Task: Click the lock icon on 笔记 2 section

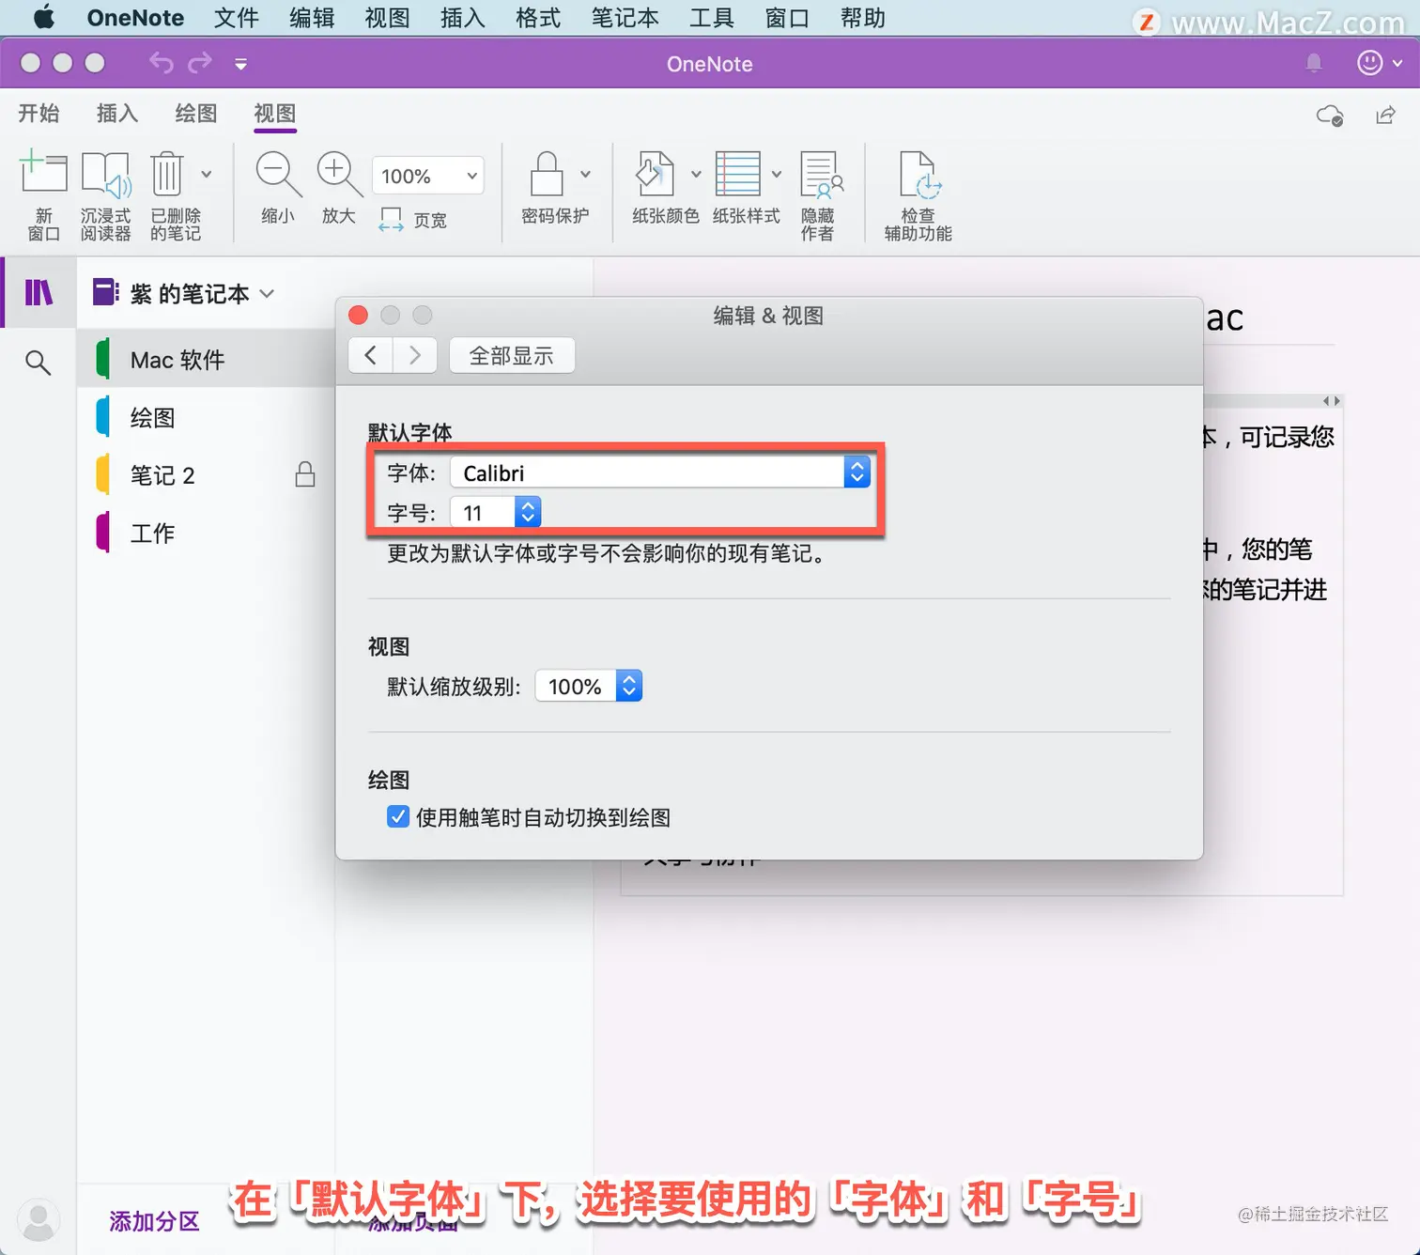Action: click(x=305, y=474)
